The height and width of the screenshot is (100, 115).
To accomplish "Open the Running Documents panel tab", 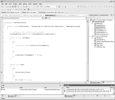I will click(x=108, y=82).
